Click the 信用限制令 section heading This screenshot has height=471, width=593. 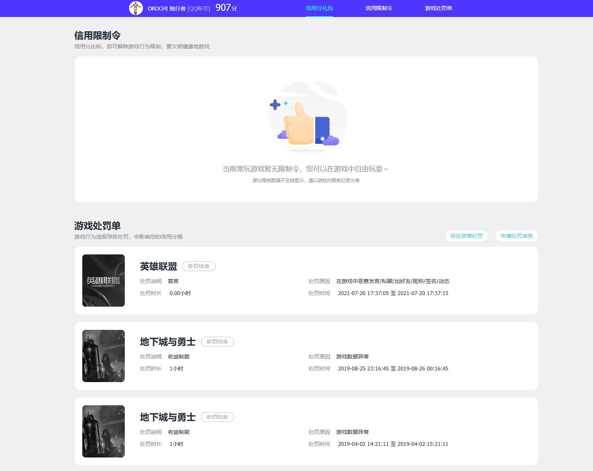click(x=97, y=36)
